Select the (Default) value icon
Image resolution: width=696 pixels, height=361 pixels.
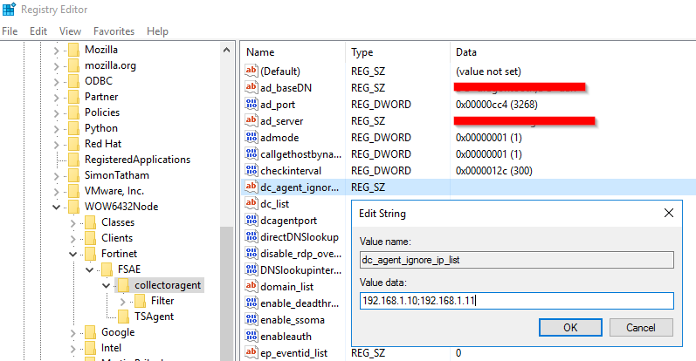[x=252, y=72]
